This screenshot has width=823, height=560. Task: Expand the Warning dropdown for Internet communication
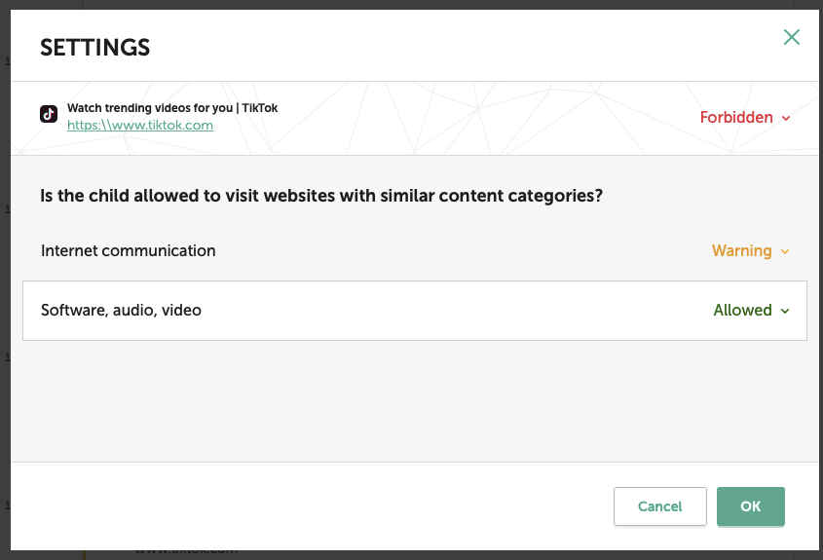pyautogui.click(x=742, y=251)
